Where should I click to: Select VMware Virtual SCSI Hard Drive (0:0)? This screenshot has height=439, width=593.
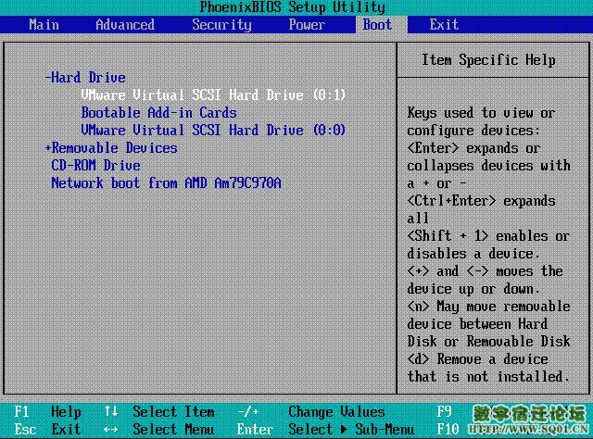click(213, 130)
